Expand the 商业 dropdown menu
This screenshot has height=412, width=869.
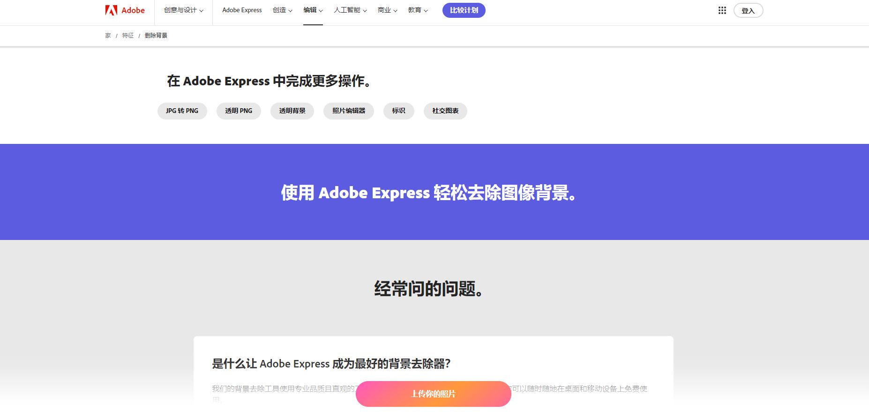pos(387,10)
